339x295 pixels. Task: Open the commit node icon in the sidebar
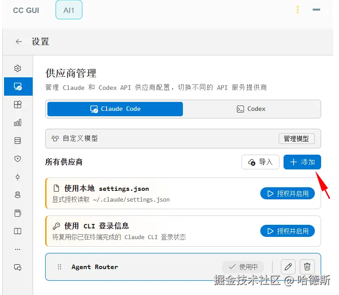coord(17,177)
